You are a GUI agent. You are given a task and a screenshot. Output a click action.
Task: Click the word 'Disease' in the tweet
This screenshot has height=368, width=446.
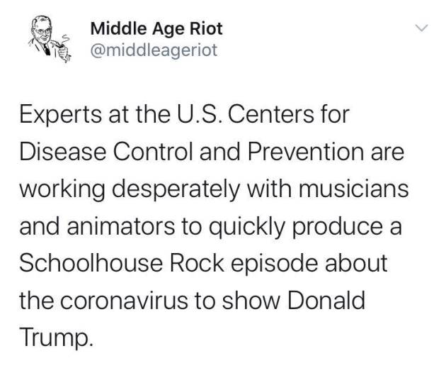click(63, 152)
